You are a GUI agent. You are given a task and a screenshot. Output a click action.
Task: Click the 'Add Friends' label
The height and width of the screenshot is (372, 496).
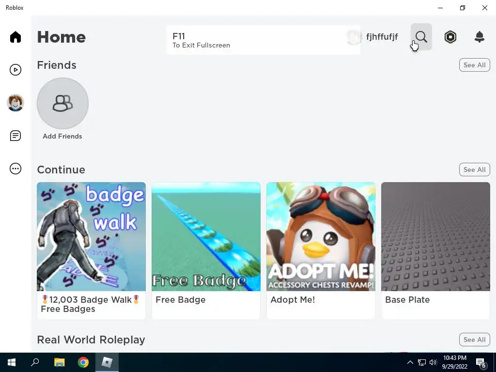coord(62,136)
